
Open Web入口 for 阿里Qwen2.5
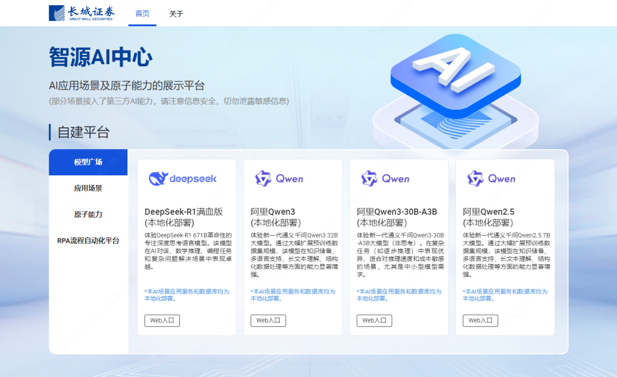coord(480,320)
